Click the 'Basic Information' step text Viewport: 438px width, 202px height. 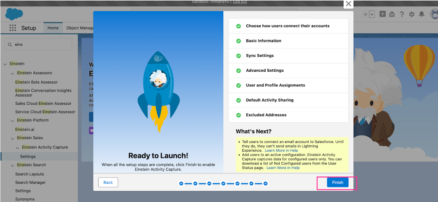(x=263, y=41)
